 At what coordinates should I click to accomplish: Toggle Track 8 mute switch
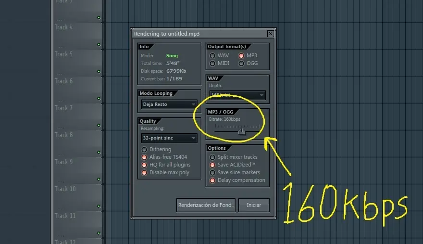click(99, 153)
